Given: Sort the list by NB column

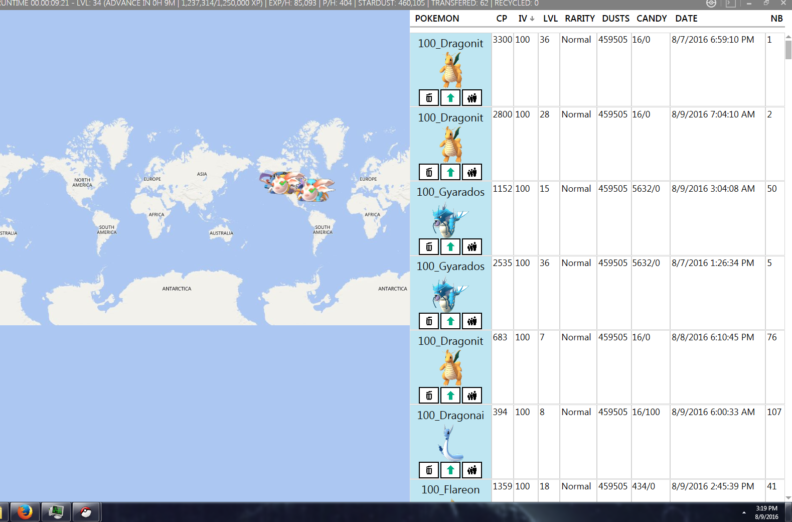Looking at the screenshot, I should 776,19.
